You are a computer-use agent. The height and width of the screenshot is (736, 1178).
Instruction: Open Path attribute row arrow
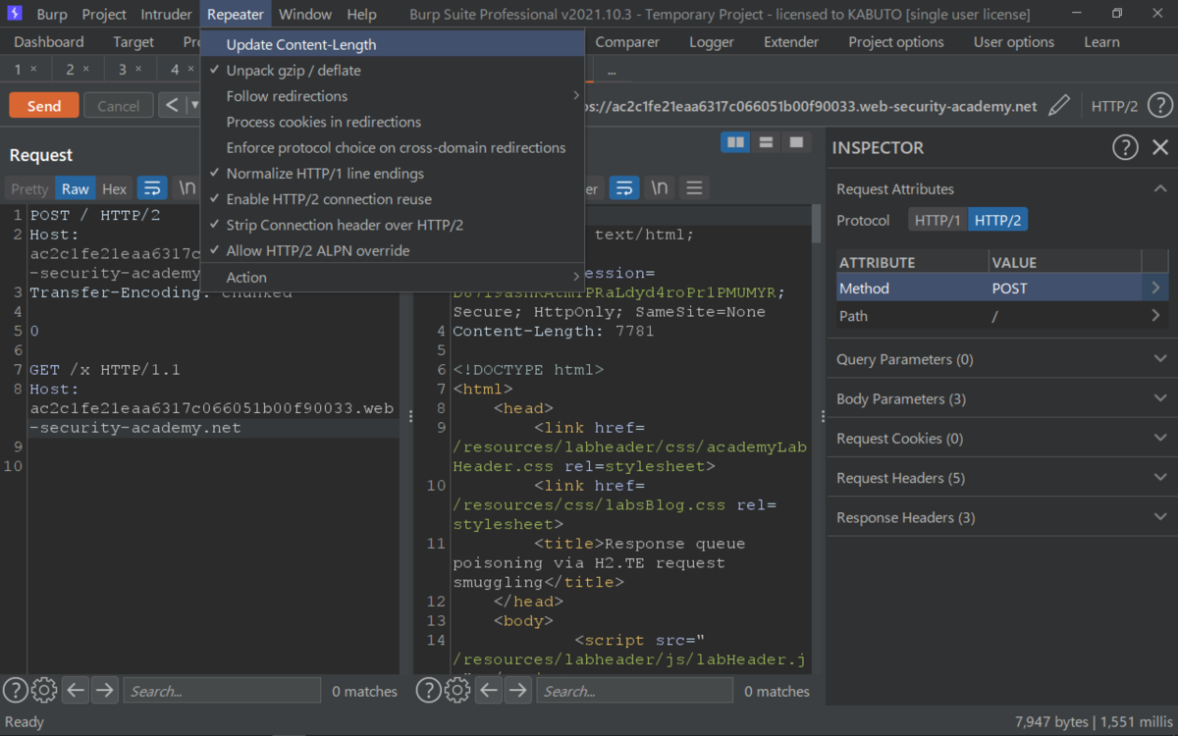[x=1155, y=316]
